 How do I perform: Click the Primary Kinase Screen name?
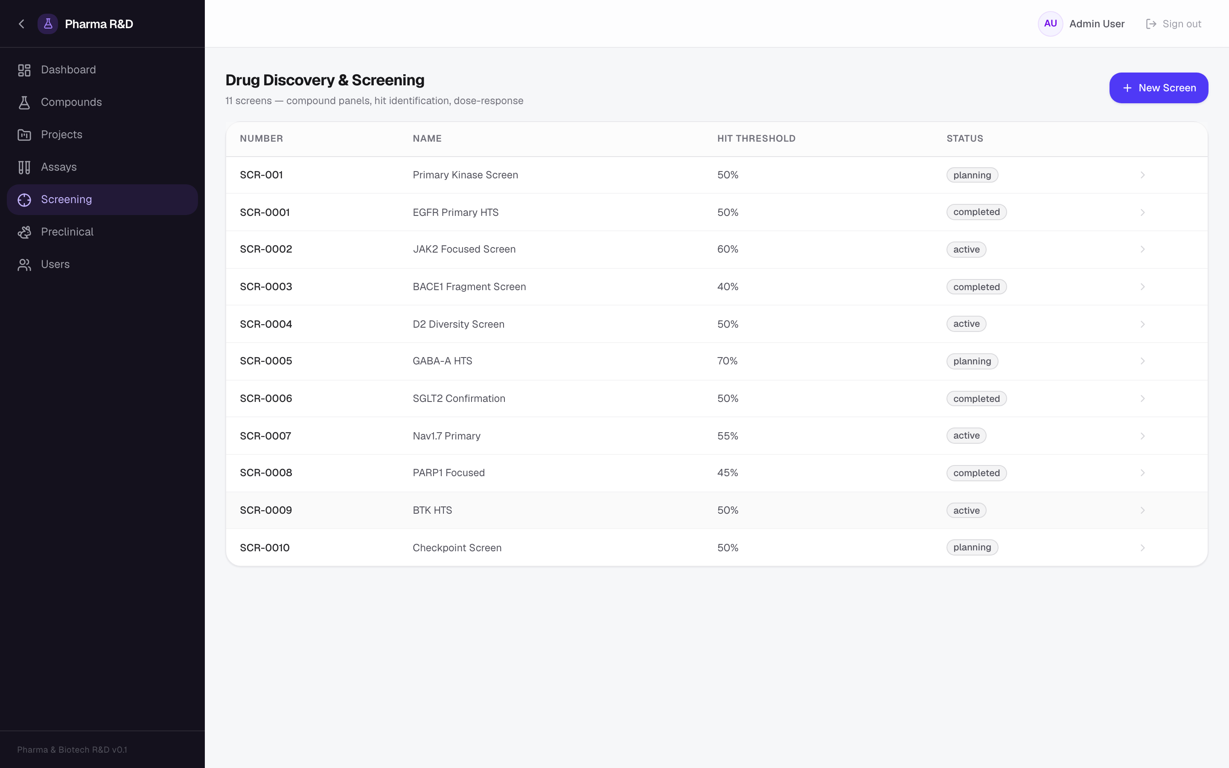click(465, 175)
